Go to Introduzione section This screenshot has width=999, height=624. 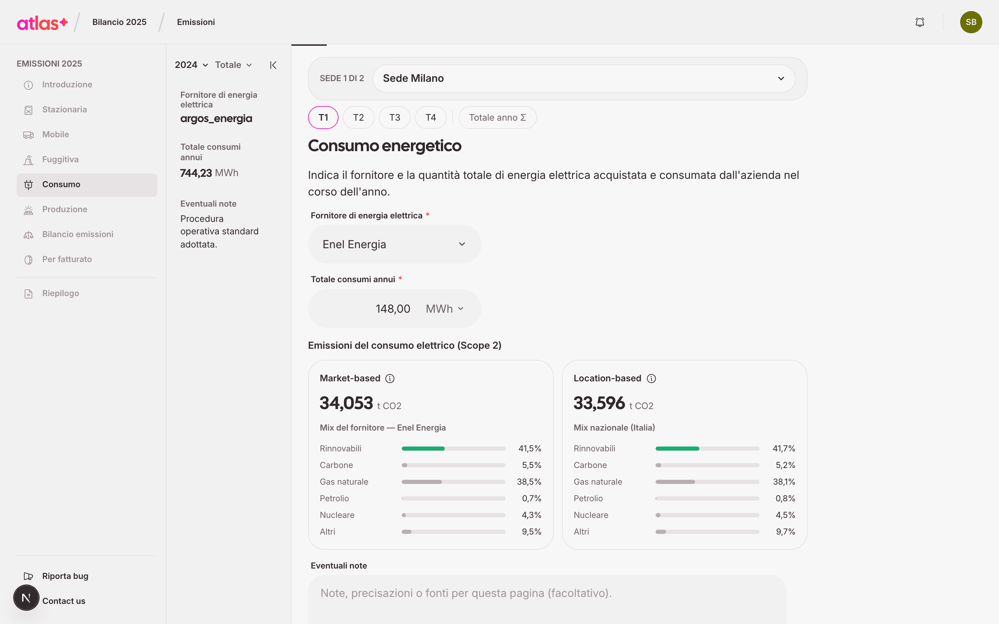click(x=87, y=85)
